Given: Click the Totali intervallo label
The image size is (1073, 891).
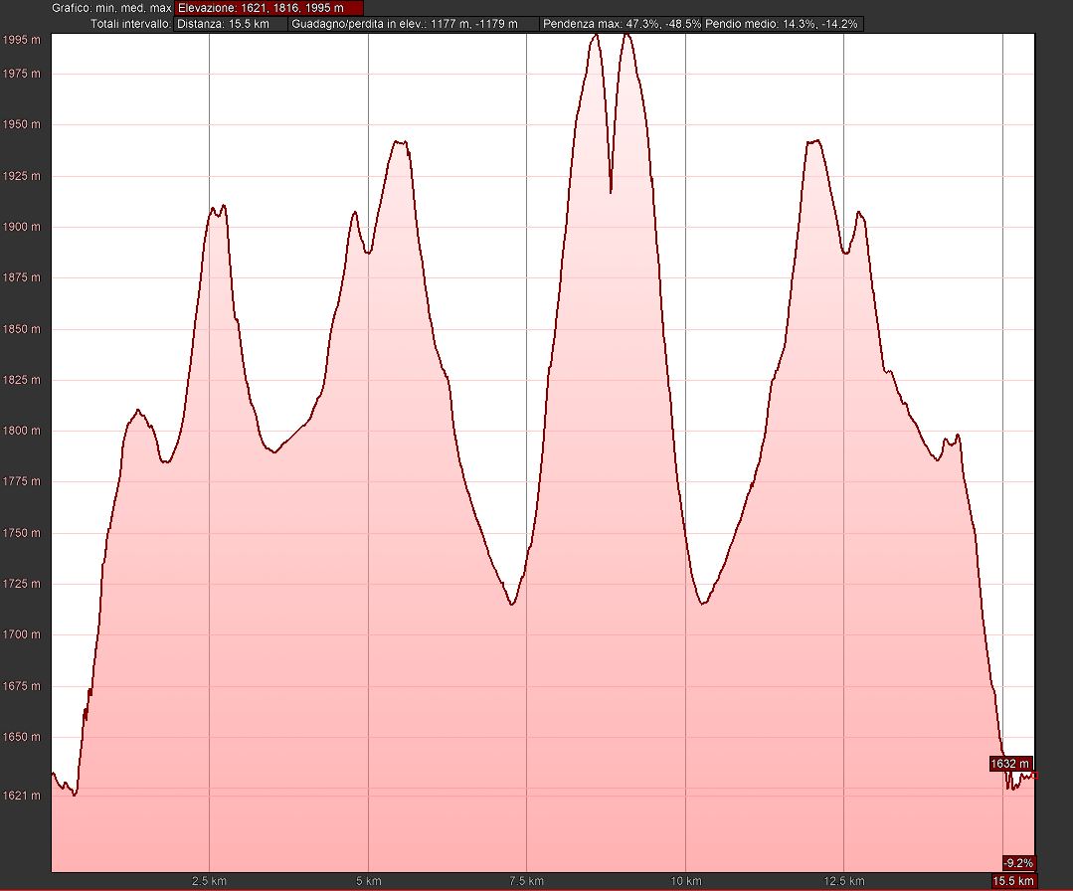Looking at the screenshot, I should [129, 23].
